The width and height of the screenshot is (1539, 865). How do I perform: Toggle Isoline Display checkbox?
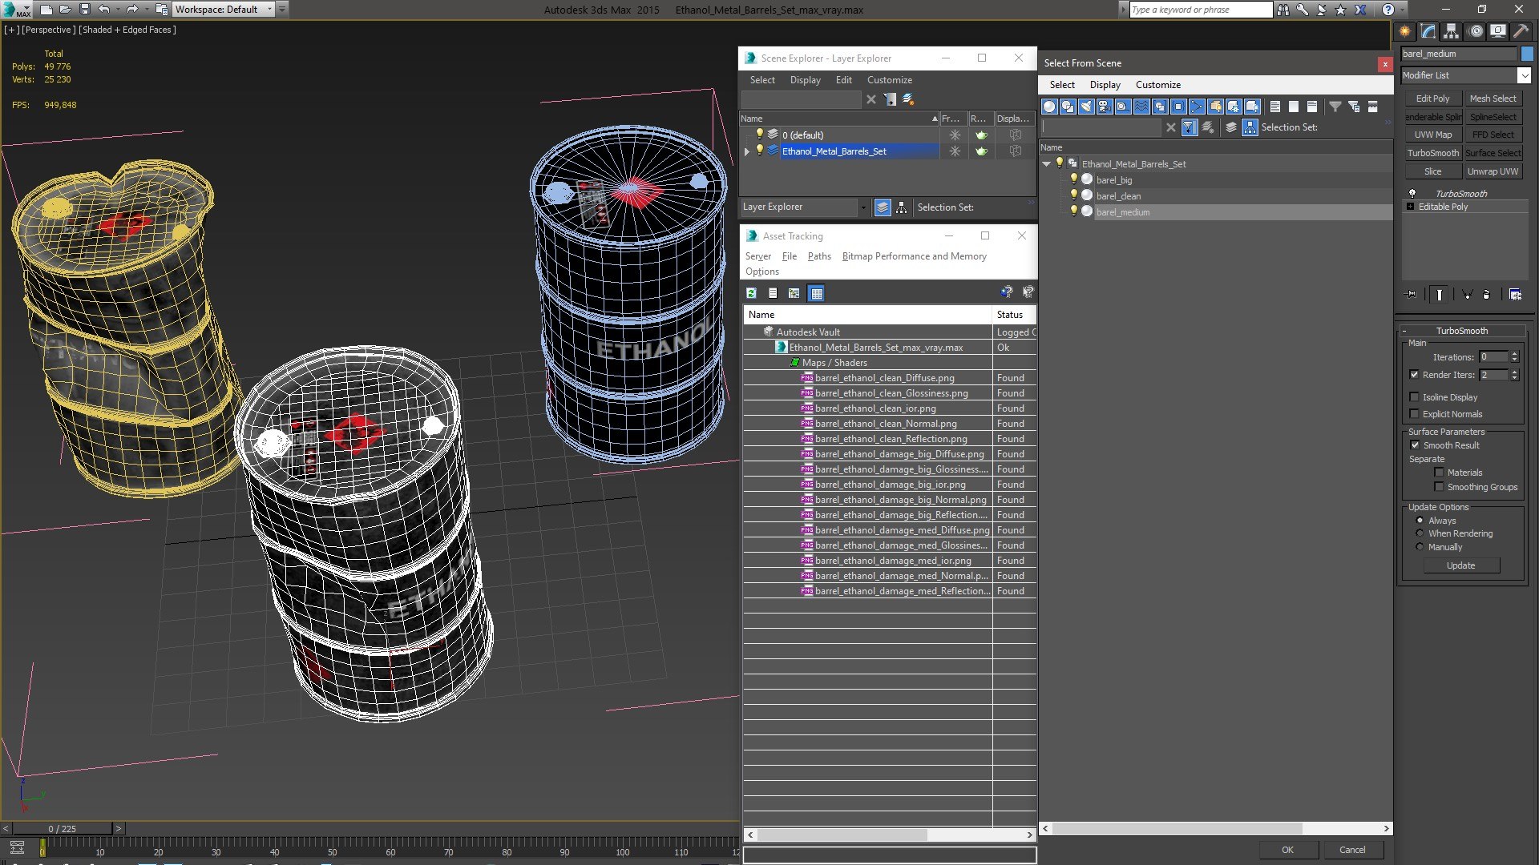(x=1415, y=397)
